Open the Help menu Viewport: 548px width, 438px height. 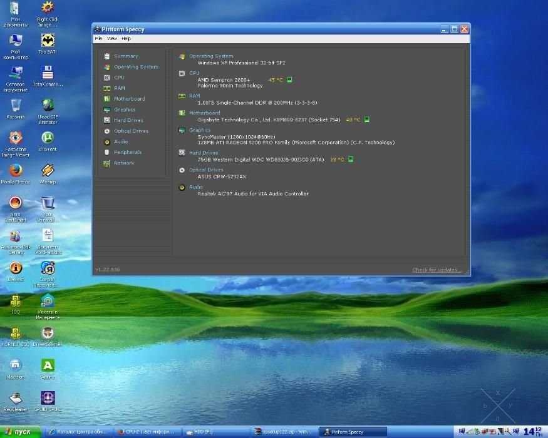pos(126,38)
